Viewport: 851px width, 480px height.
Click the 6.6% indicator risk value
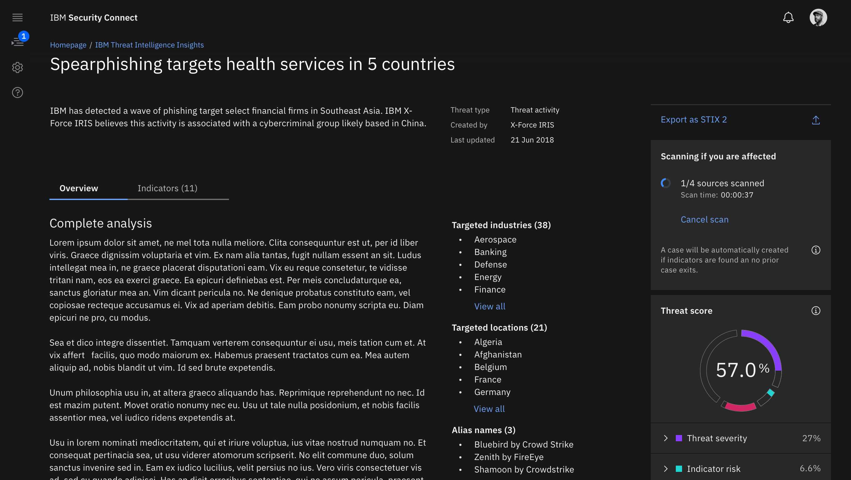point(810,468)
